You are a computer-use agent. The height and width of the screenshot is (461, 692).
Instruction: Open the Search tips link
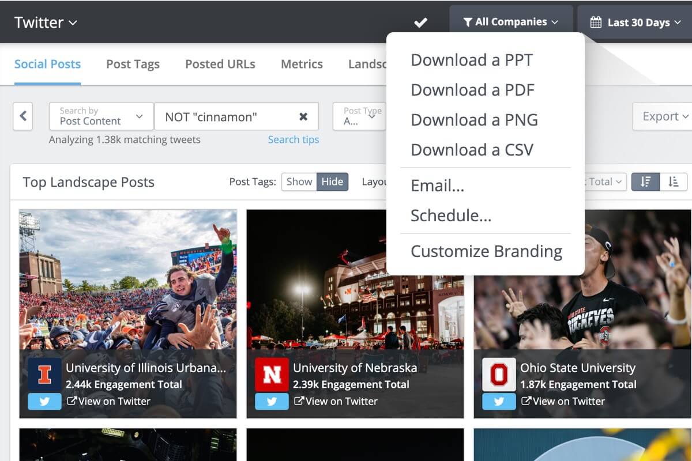click(293, 139)
